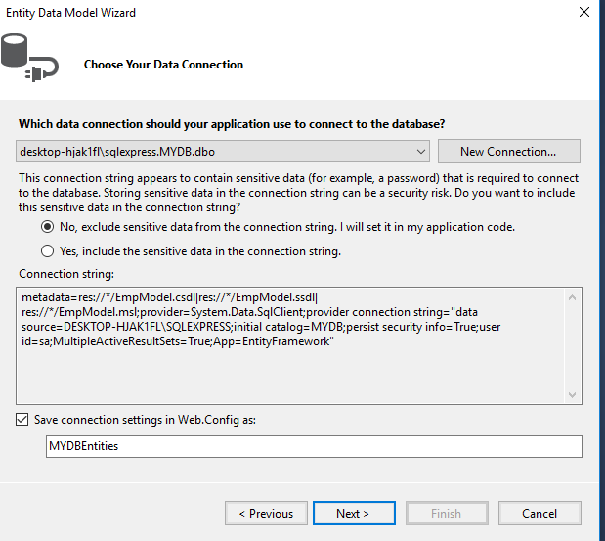Click the New Connection button
Viewport: 605px width, 541px height.
pyautogui.click(x=507, y=152)
